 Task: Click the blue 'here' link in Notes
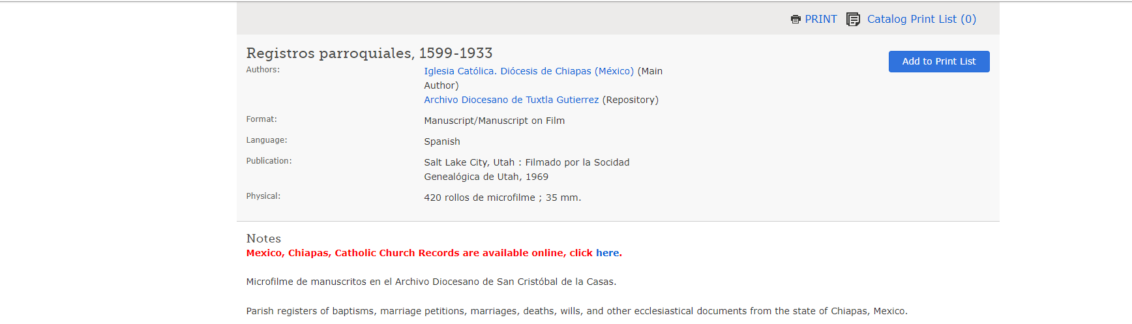pos(607,253)
